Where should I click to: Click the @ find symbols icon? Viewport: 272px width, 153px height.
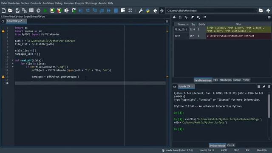coord(39,11)
